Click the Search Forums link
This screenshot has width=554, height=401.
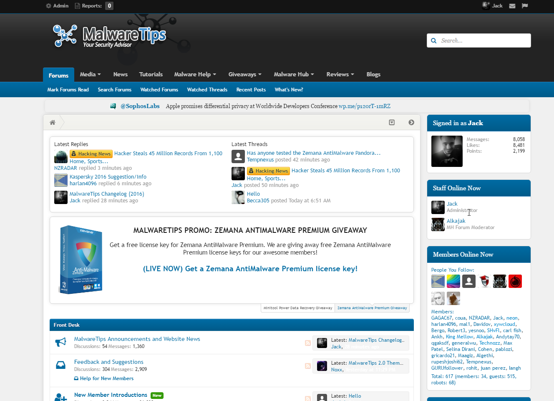(115, 90)
